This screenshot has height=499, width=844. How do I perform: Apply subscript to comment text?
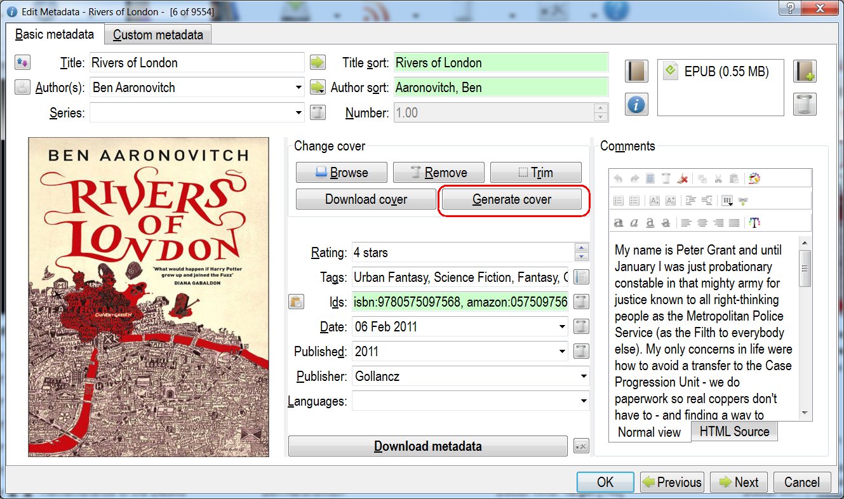coord(670,201)
